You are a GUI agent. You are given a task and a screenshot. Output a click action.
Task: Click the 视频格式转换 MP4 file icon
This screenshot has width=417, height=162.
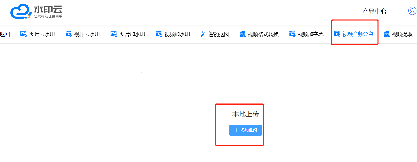coord(242,34)
